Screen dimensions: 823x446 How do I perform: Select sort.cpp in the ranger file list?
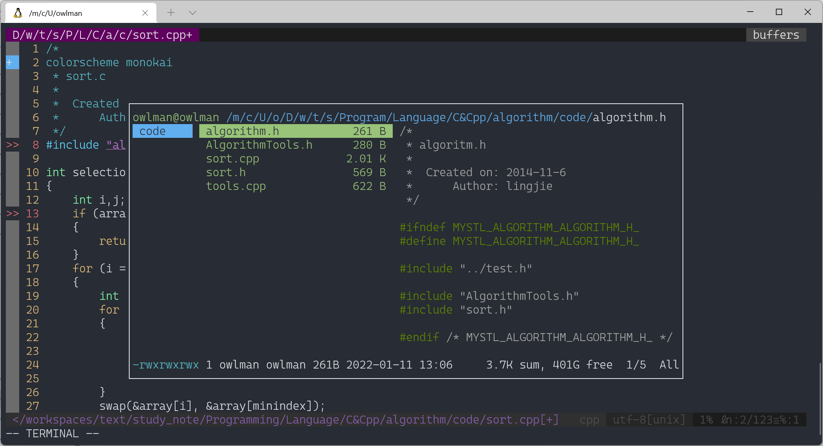(x=296, y=159)
